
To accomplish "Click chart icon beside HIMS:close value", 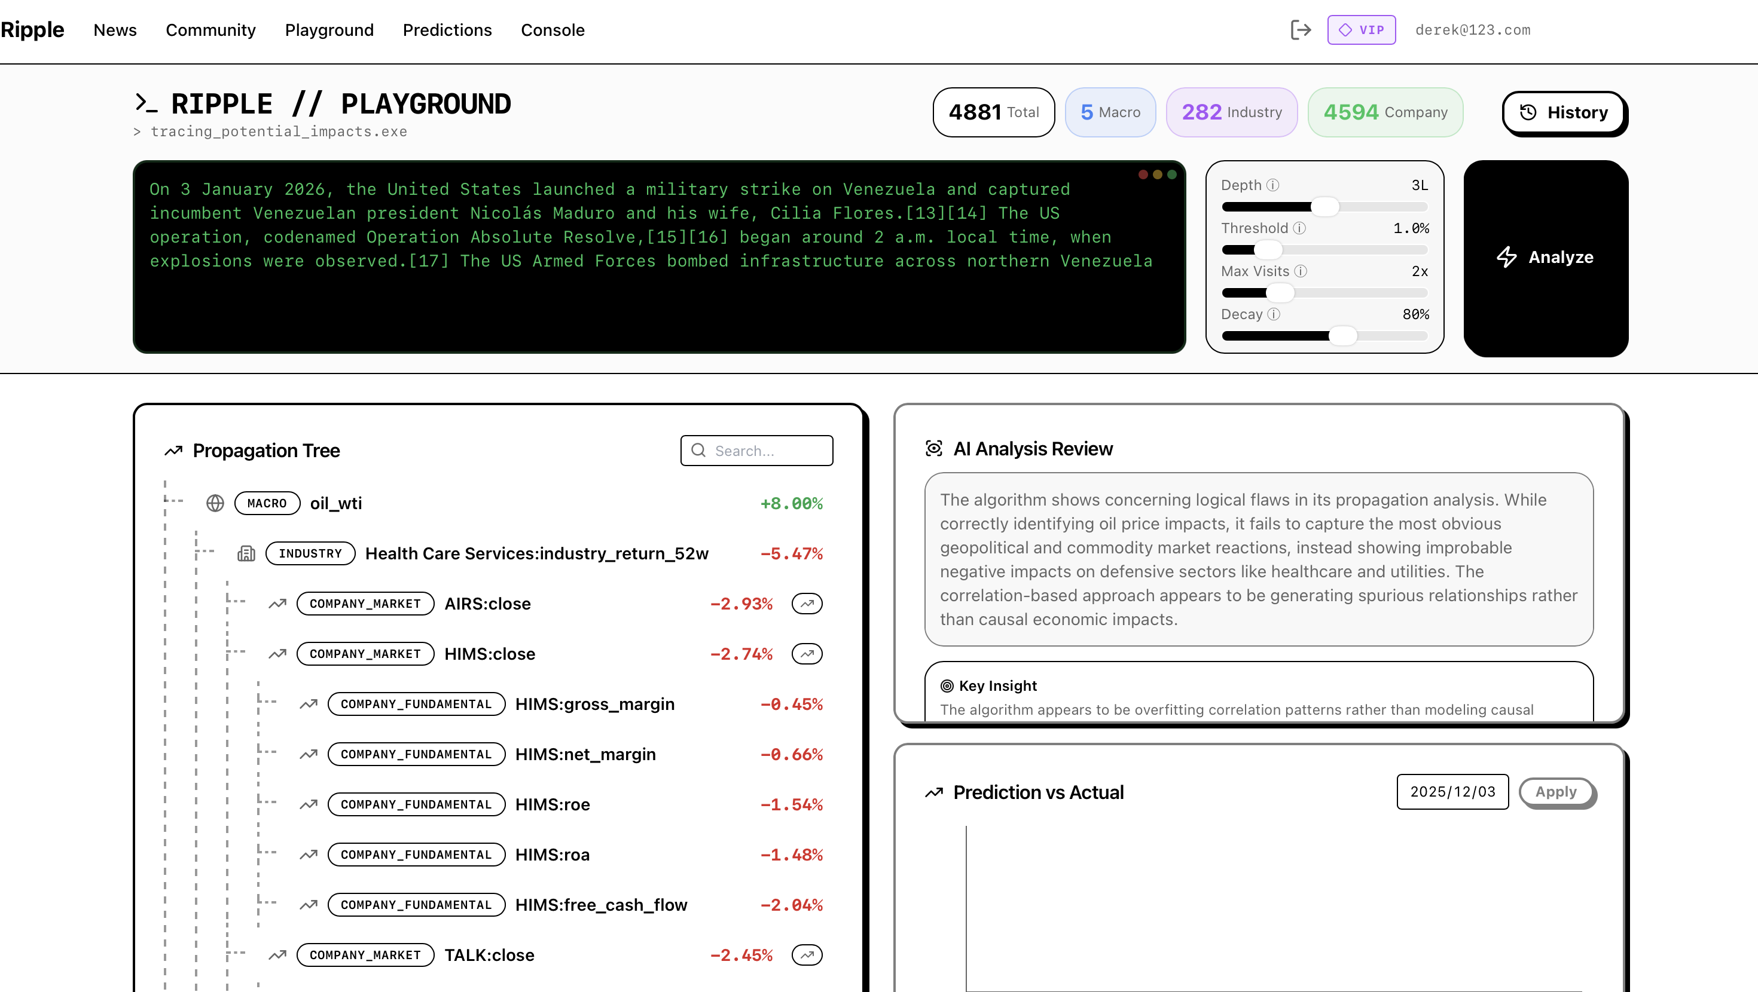I will click(807, 654).
